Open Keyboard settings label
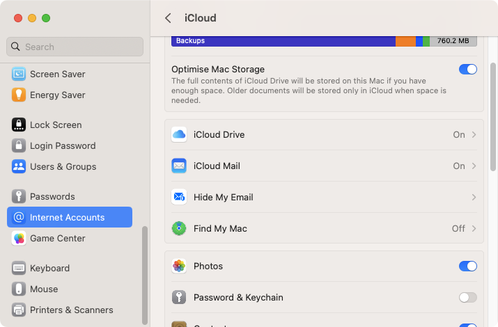The height and width of the screenshot is (327, 498). click(50, 269)
